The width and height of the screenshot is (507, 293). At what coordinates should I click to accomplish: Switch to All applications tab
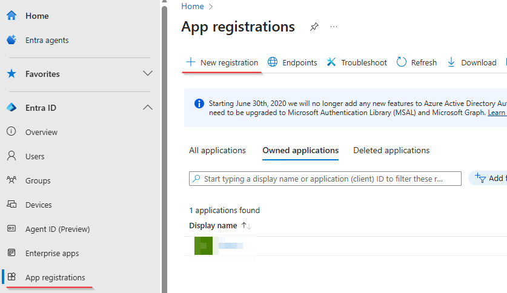click(217, 151)
